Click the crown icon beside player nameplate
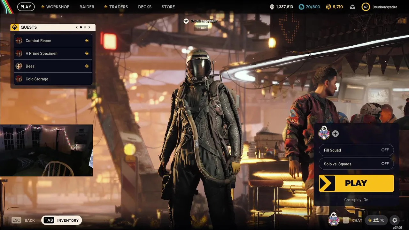 click(186, 21)
